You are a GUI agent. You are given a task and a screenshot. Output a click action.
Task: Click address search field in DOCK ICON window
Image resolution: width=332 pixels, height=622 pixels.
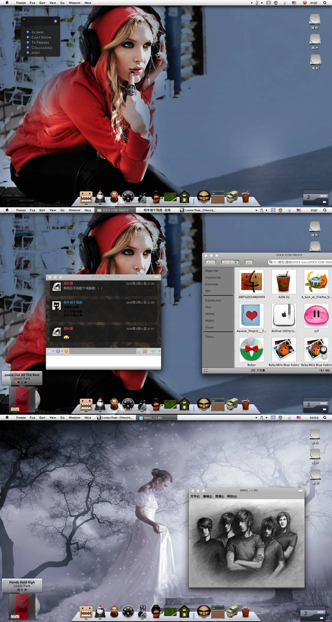(x=300, y=262)
